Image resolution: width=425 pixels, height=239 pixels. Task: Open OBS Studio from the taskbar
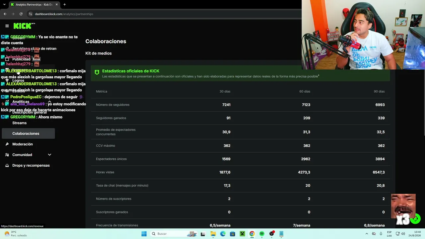pyautogui.click(x=272, y=234)
